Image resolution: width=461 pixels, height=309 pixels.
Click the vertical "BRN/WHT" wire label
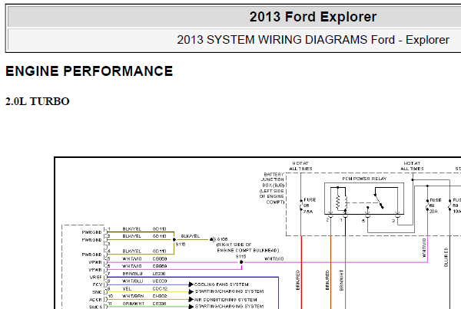tap(341, 280)
